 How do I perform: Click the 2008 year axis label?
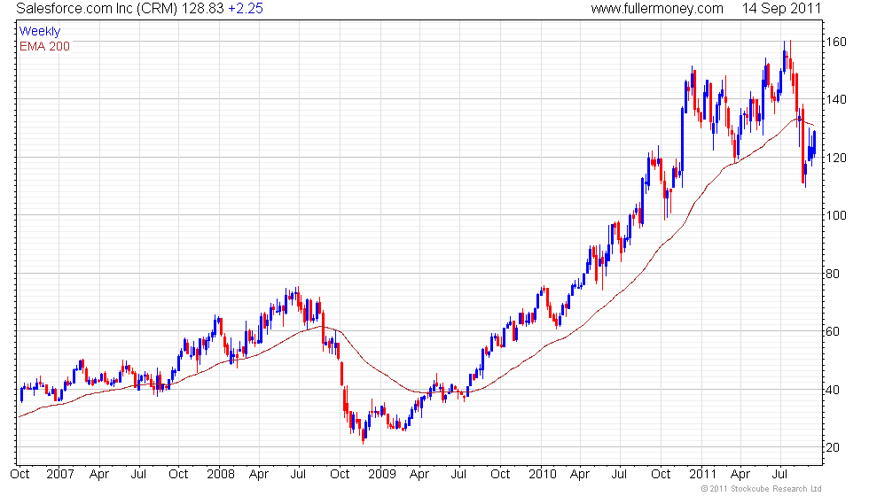[x=221, y=475]
